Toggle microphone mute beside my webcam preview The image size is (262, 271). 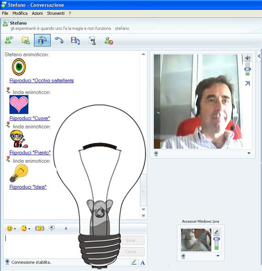point(217,232)
